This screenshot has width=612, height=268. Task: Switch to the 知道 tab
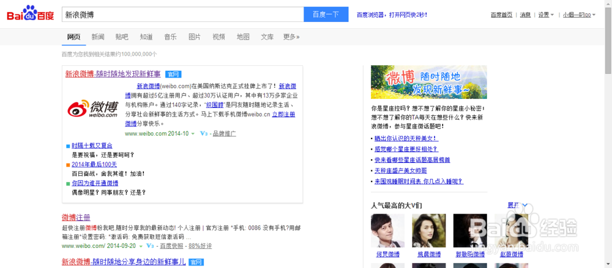pyautogui.click(x=146, y=37)
